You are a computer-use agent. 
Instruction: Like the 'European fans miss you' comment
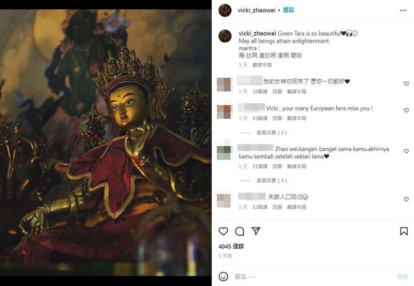pos(406,110)
